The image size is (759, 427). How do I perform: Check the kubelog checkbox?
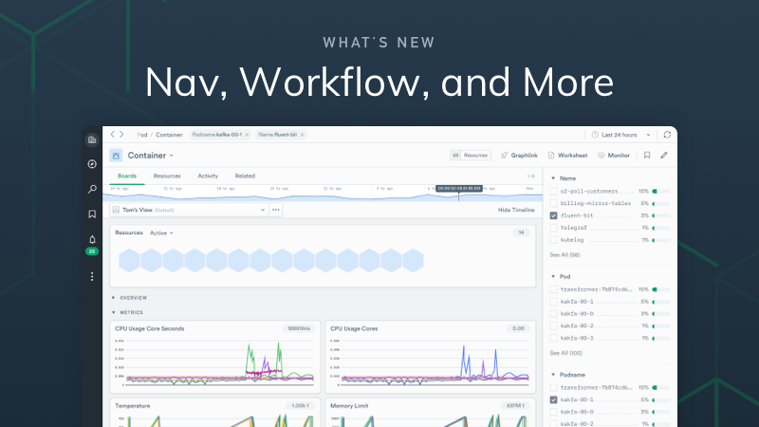point(553,240)
